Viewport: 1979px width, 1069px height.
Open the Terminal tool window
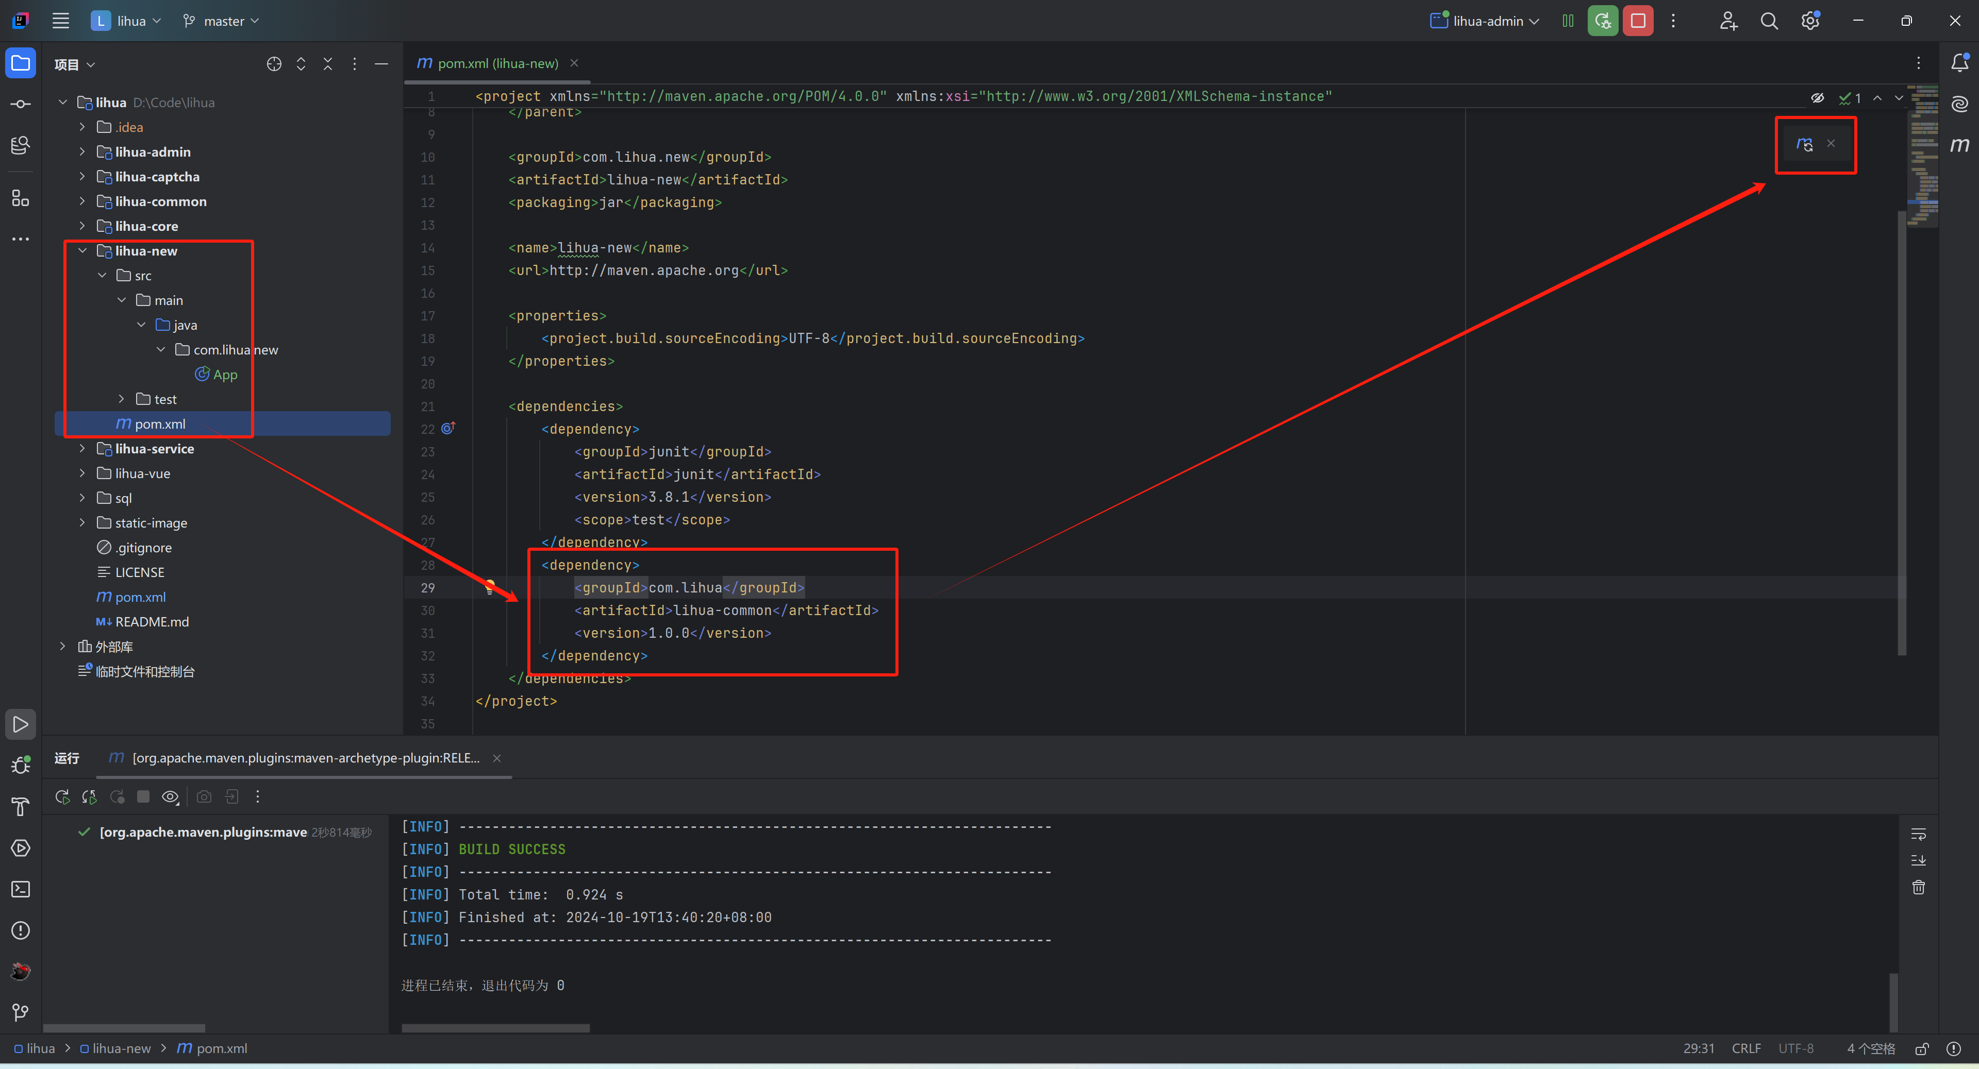(x=21, y=889)
